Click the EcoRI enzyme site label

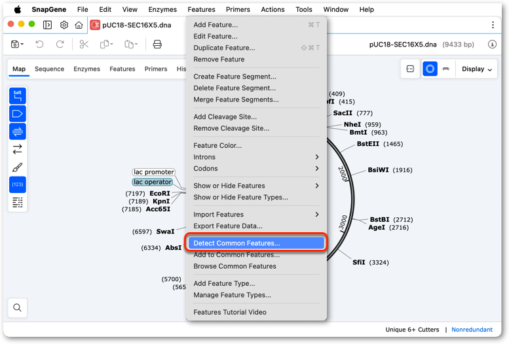pos(160,193)
